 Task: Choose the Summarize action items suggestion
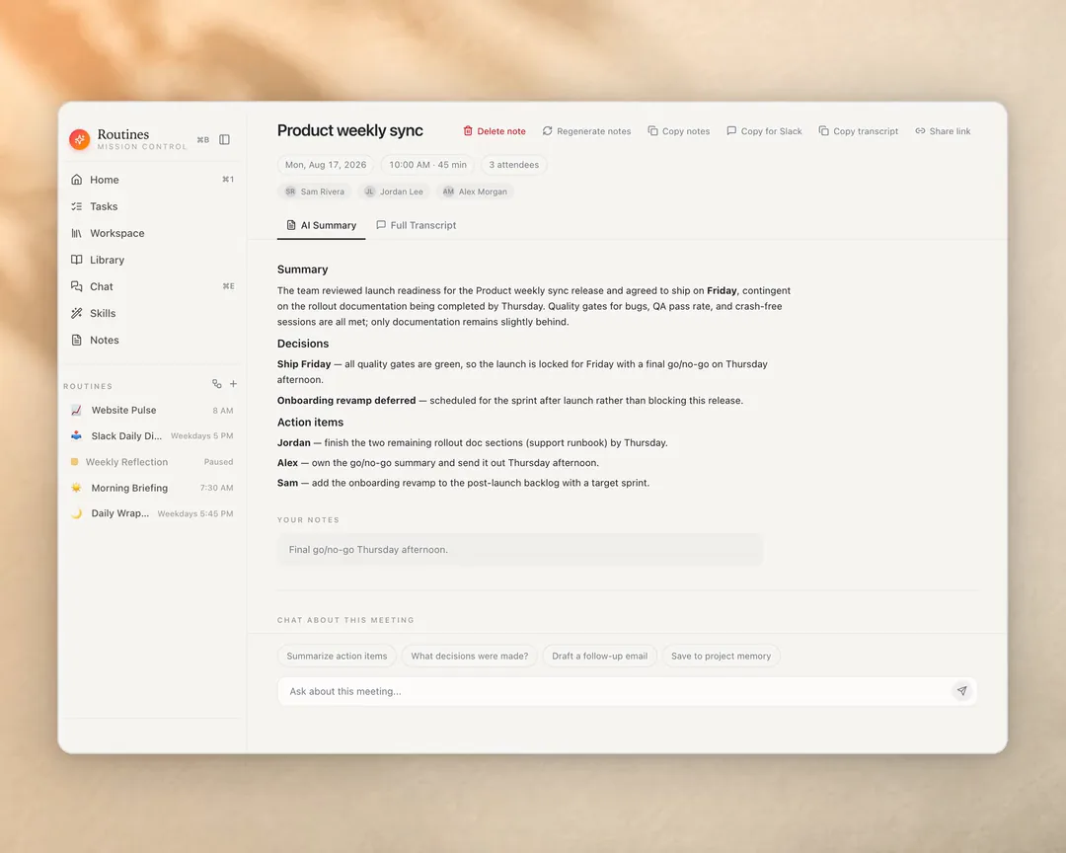coord(337,656)
